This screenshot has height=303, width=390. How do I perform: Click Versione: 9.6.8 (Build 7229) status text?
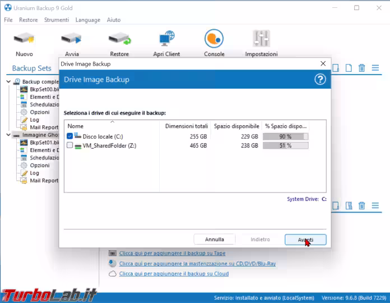[354, 298]
